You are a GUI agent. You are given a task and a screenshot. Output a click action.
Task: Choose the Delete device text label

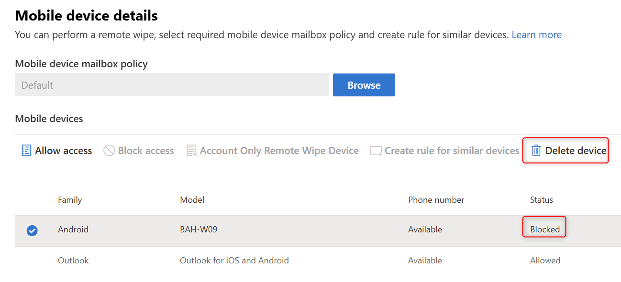pyautogui.click(x=576, y=151)
